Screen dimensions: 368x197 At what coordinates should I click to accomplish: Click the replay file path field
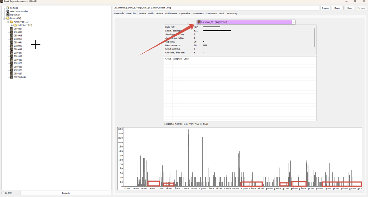216,8
